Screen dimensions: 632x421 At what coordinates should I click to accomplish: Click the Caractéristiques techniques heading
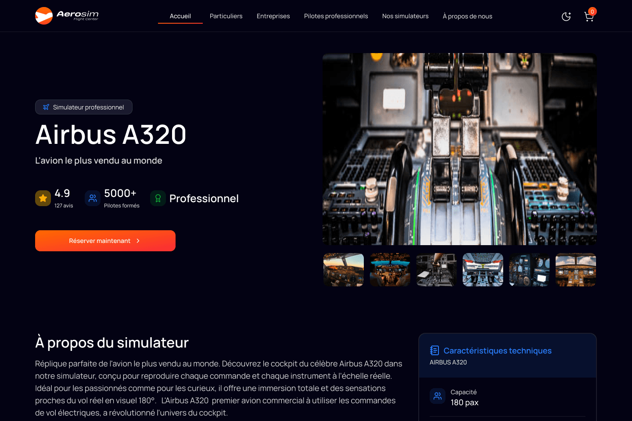point(498,351)
